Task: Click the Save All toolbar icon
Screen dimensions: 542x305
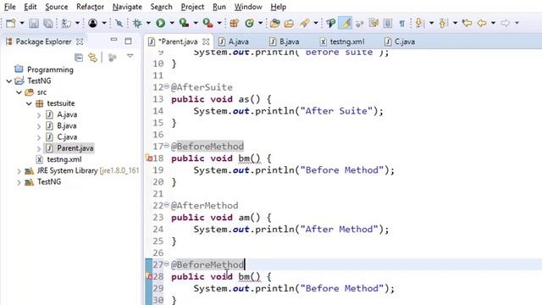Action: coord(48,23)
